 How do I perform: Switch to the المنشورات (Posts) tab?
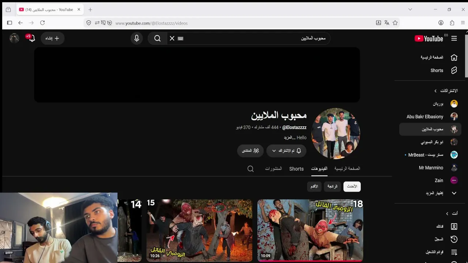tap(273, 169)
